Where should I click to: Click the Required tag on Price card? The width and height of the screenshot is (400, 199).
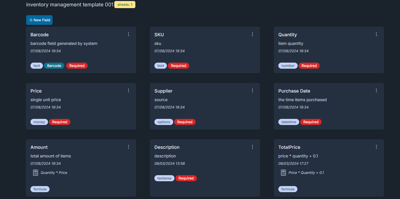point(60,122)
